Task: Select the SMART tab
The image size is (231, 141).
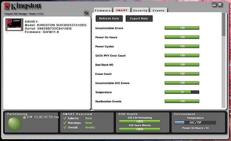Action: [x=121, y=10]
